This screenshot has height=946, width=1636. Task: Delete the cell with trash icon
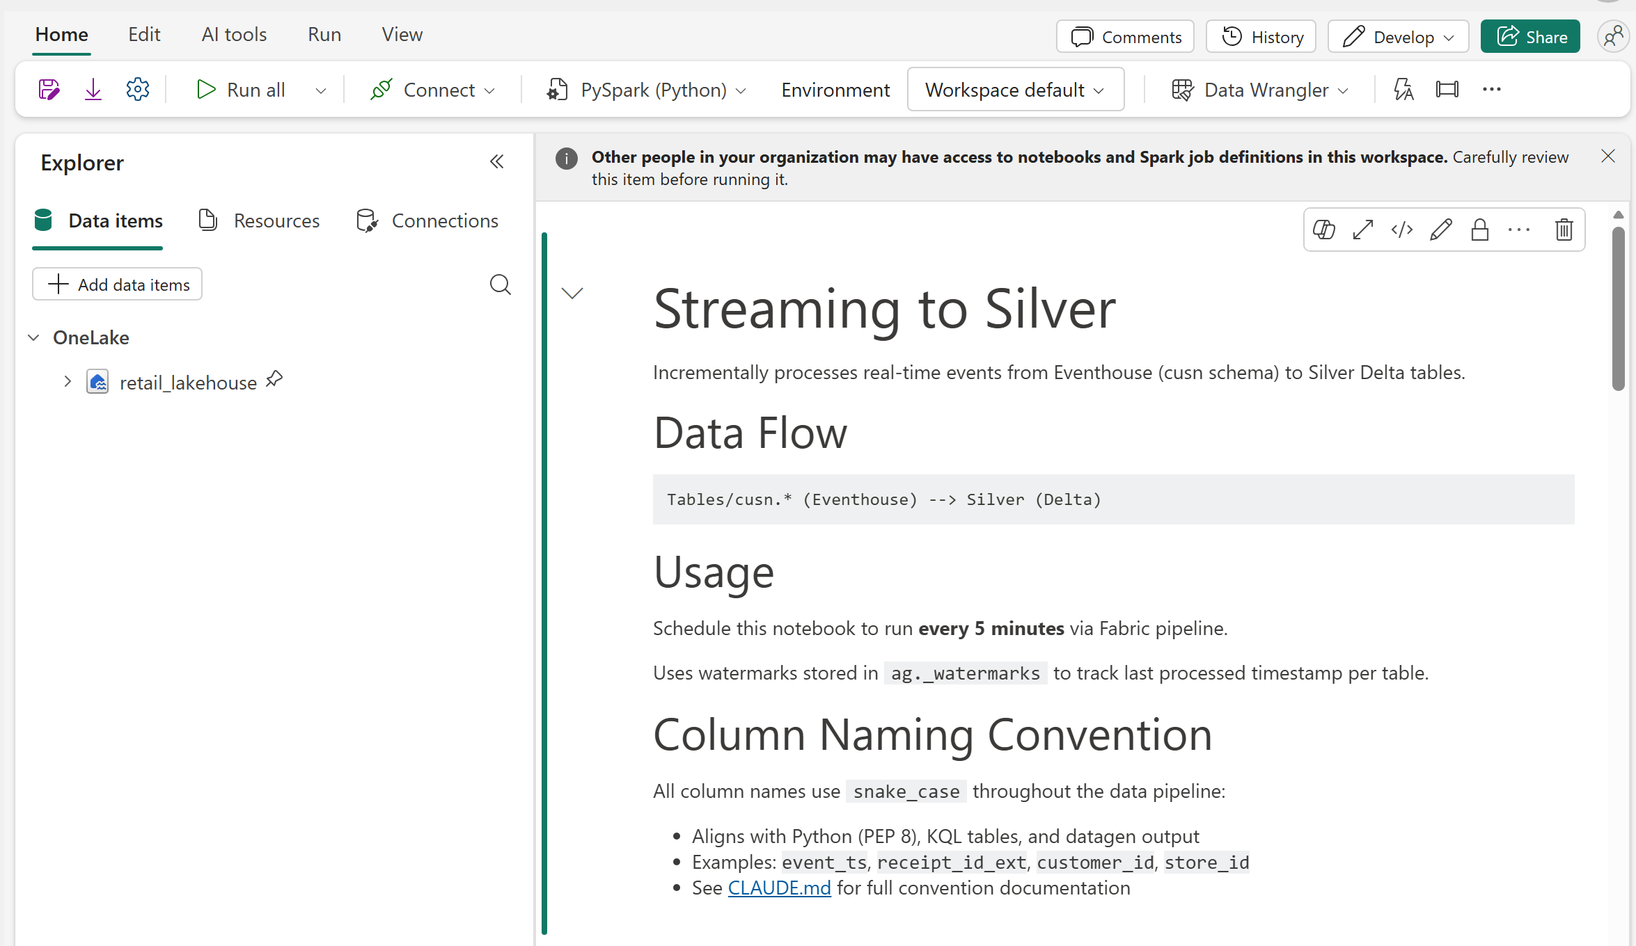1564,230
